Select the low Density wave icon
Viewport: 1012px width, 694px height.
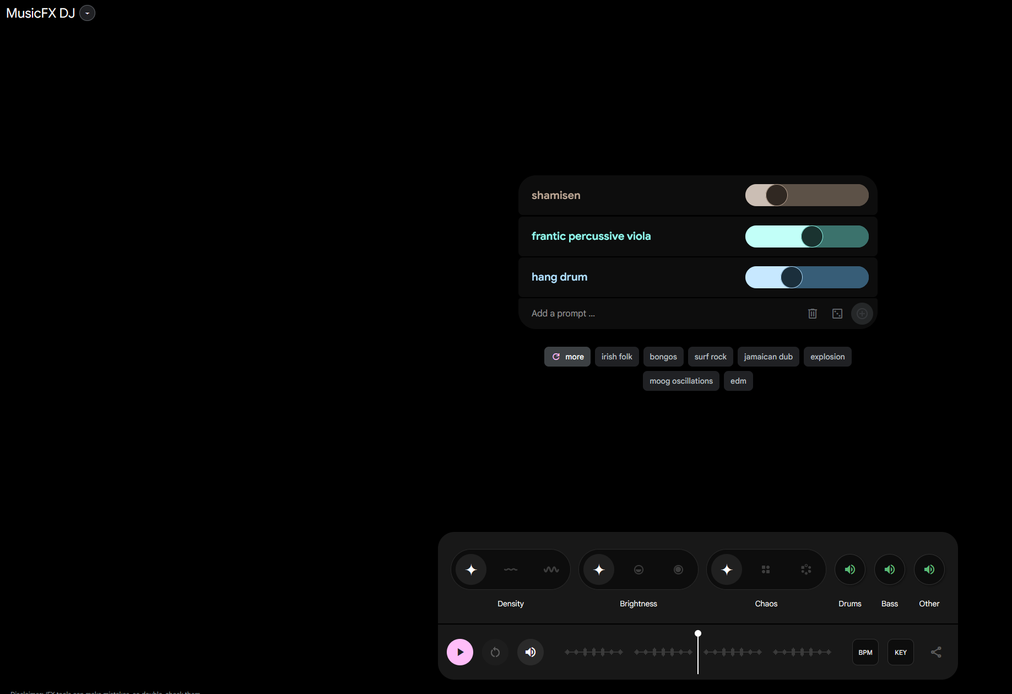pyautogui.click(x=511, y=569)
